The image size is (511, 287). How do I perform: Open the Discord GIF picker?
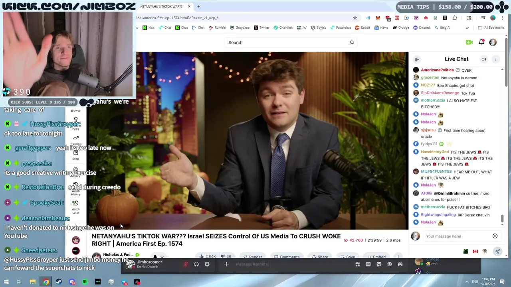pyautogui.click(x=368, y=264)
